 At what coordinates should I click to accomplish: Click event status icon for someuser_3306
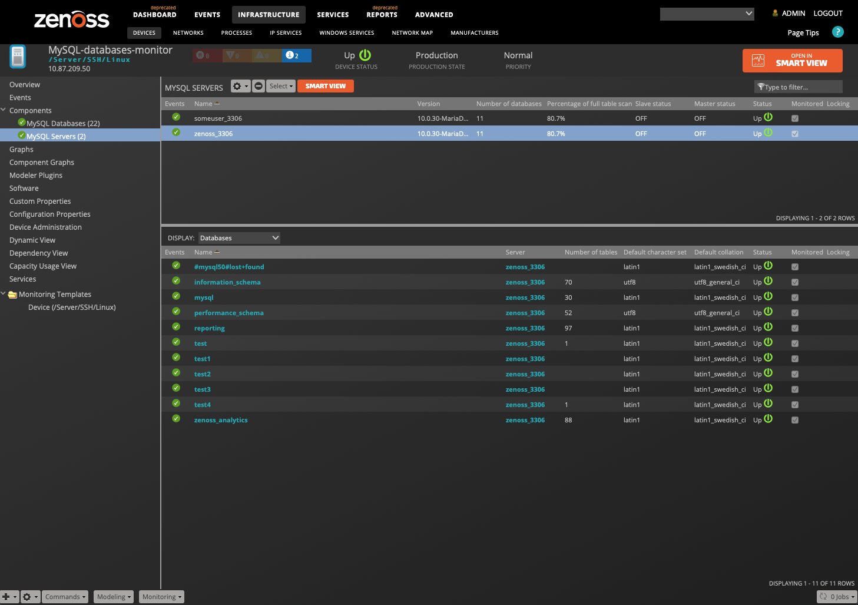pyautogui.click(x=176, y=117)
